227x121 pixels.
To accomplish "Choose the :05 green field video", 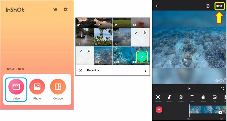I will 122,23.
